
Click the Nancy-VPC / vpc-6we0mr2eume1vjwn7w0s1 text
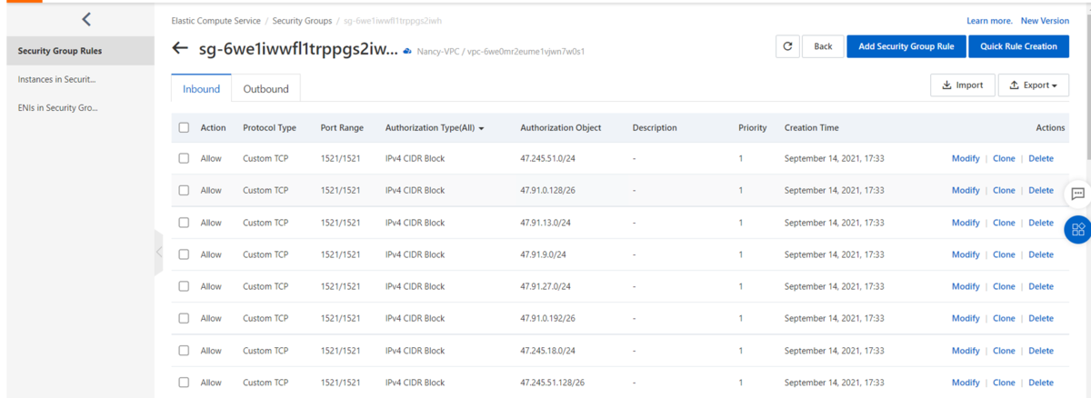[x=500, y=52]
